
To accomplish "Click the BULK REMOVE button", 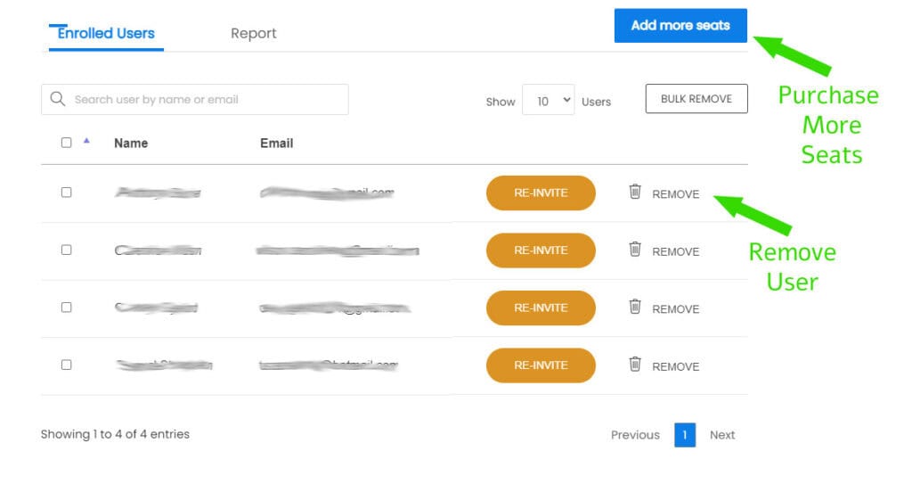I will coord(696,99).
